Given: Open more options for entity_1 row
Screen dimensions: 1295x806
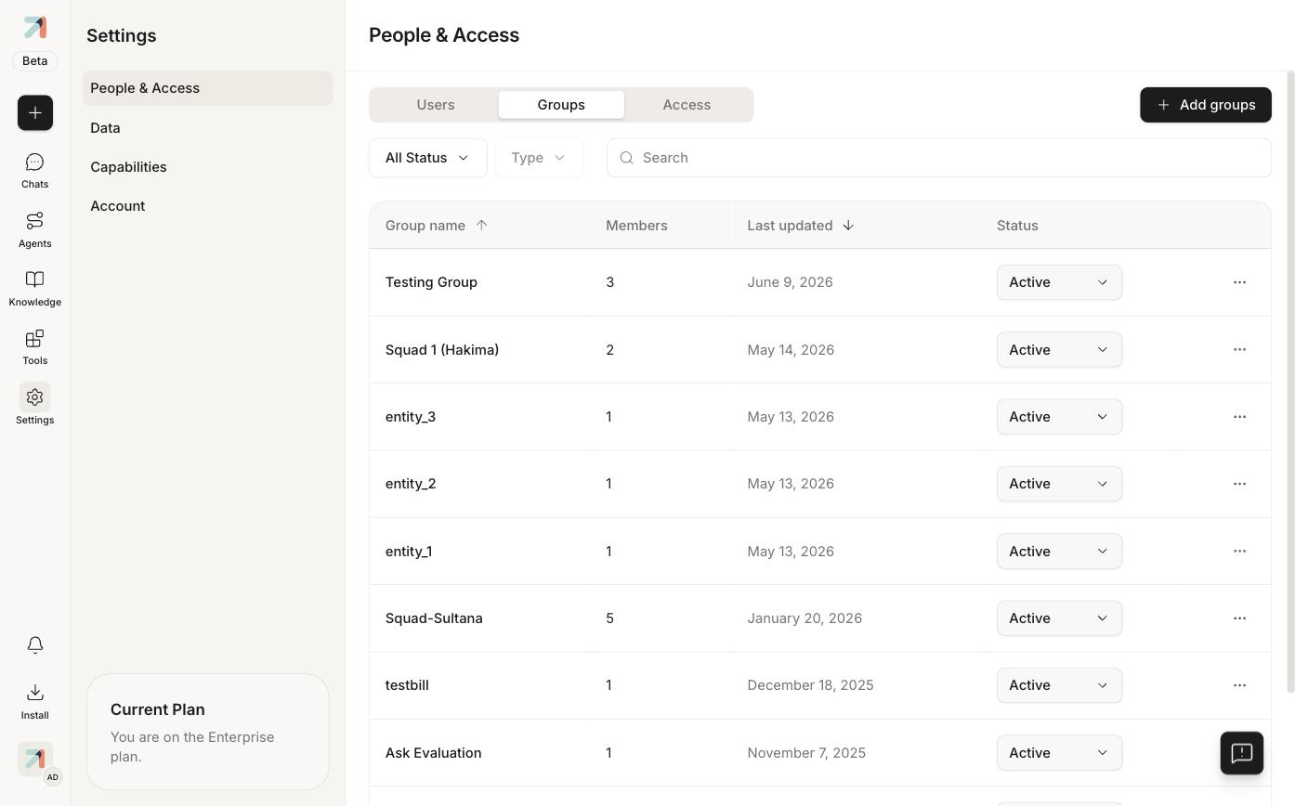Looking at the screenshot, I should coord(1239,552).
